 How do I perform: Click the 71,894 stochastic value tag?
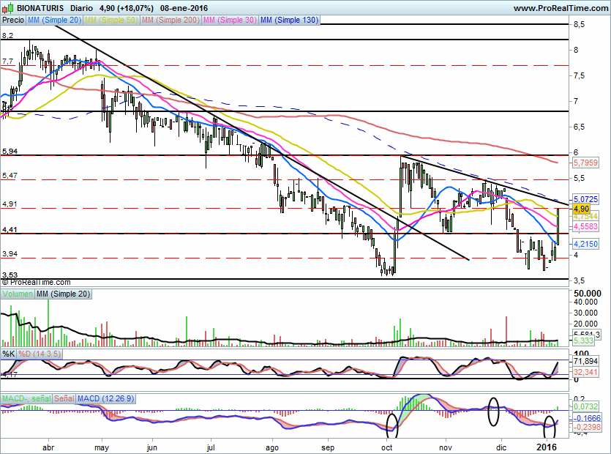pos(585,362)
